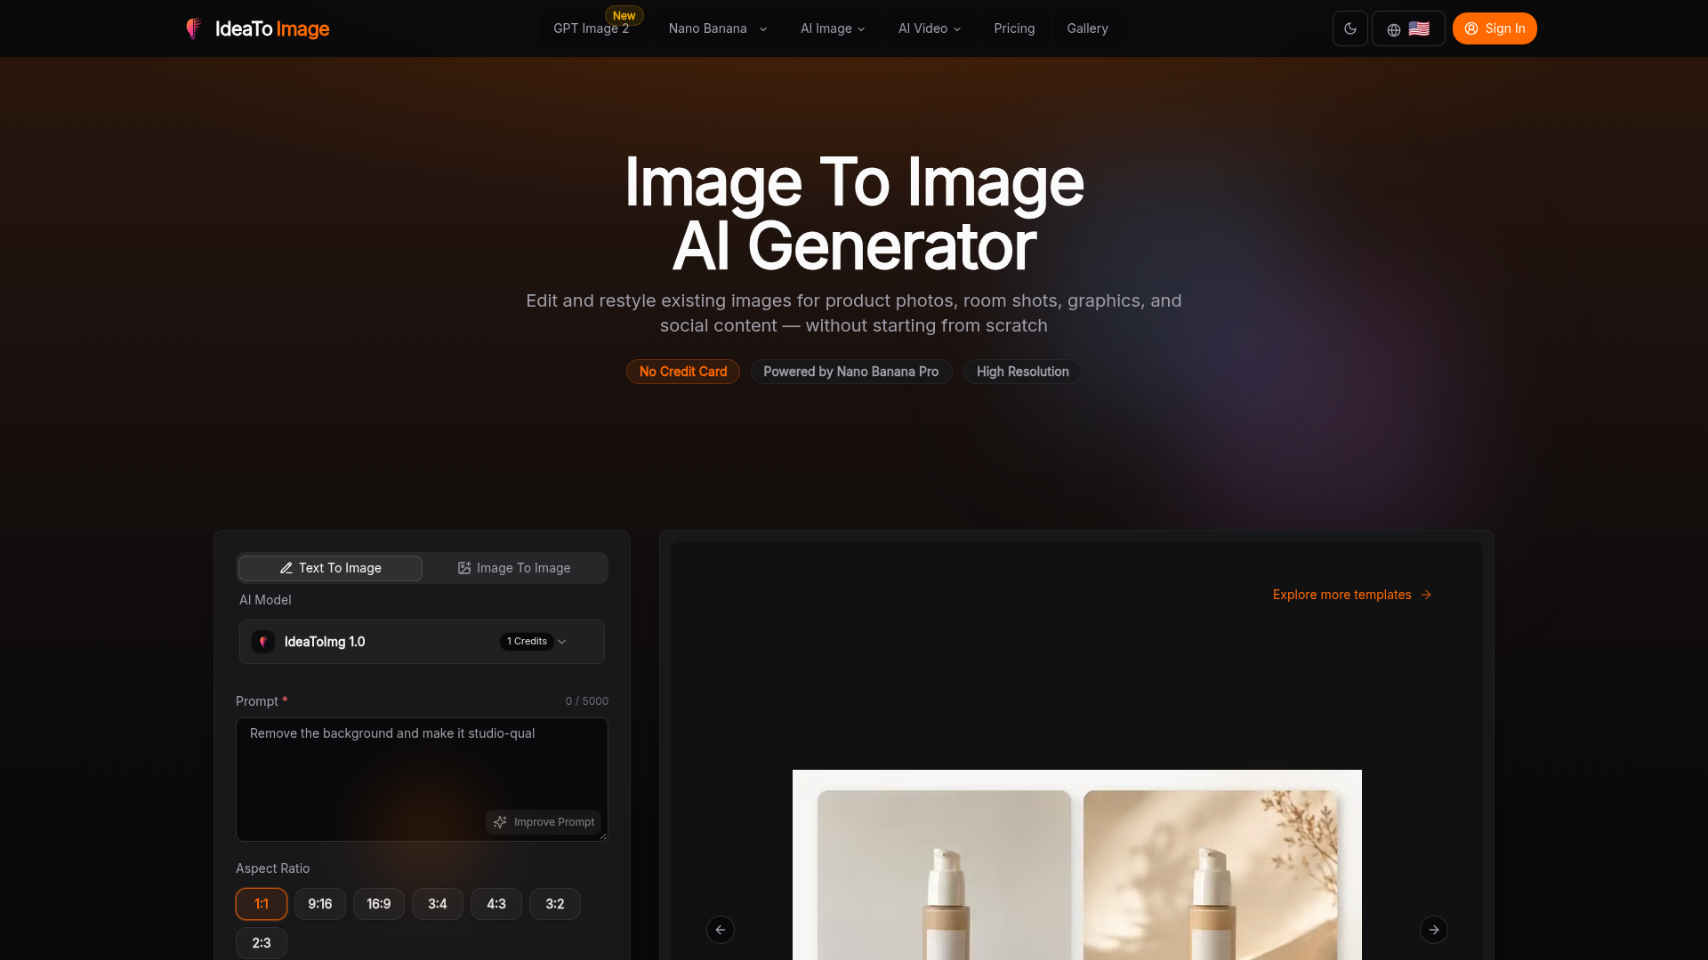Toggle dark mode with the moon icon
1708x960 pixels.
[1349, 28]
